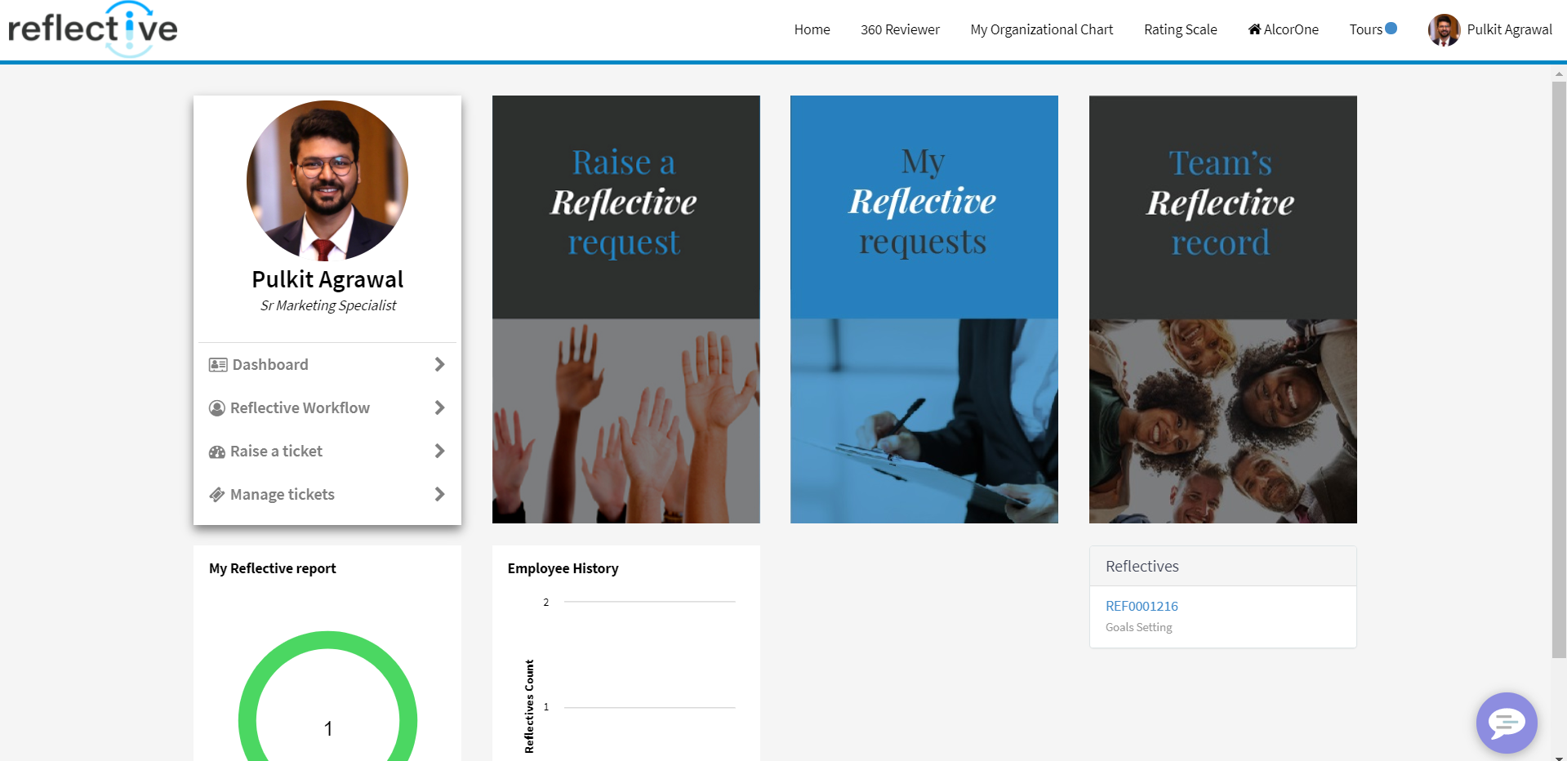1567x761 pixels.
Task: Open the chat bubble icon
Action: [x=1507, y=723]
